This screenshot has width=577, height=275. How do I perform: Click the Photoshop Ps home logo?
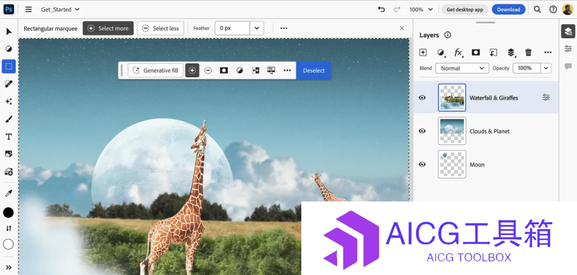tap(9, 10)
